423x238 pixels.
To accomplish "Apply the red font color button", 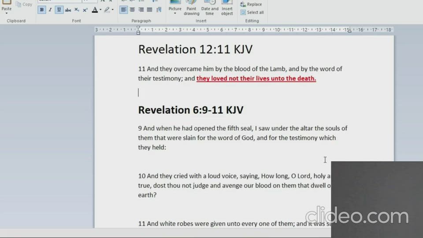I will pos(94,10).
